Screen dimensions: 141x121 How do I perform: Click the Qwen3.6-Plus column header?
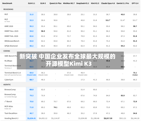coord(56,3)
